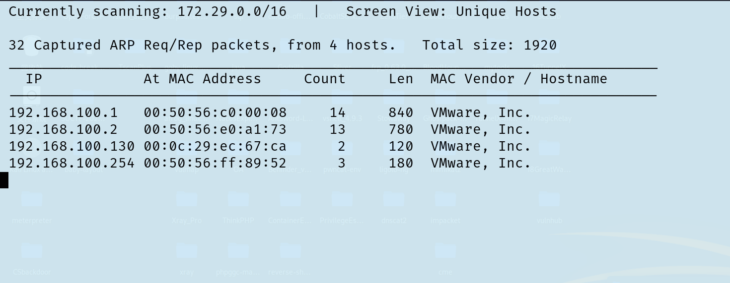730x283 pixels.
Task: Click the At MAC Address column header
Action: point(202,79)
